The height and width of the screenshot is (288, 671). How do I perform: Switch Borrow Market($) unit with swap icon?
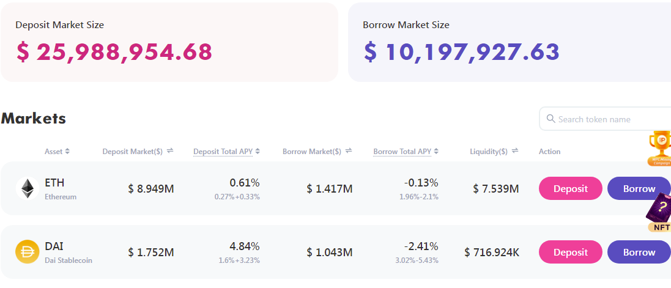tap(348, 150)
